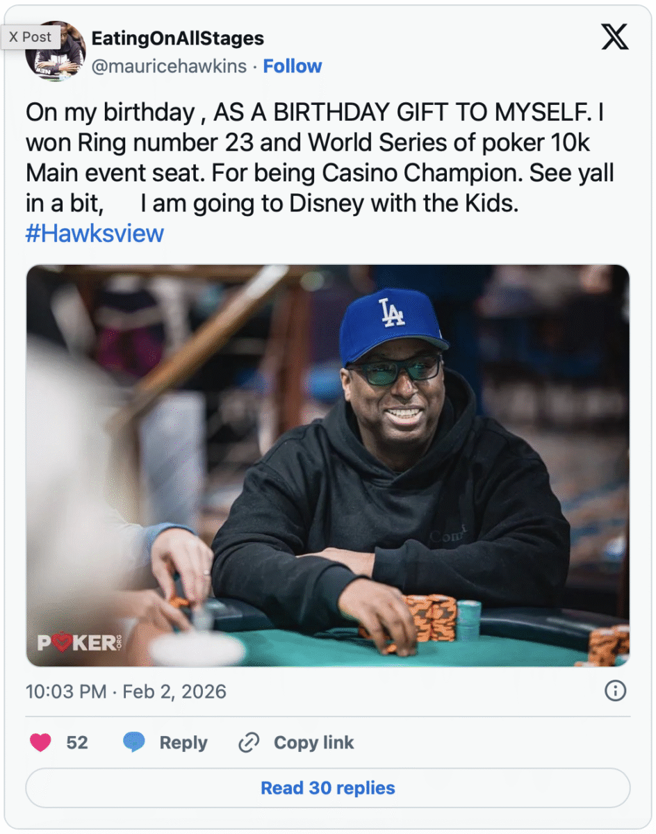
Task: Click the like count 52
Action: pos(77,742)
